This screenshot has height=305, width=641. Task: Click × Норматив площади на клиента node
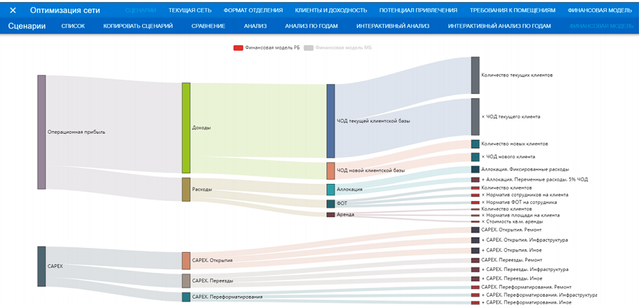[x=475, y=215]
